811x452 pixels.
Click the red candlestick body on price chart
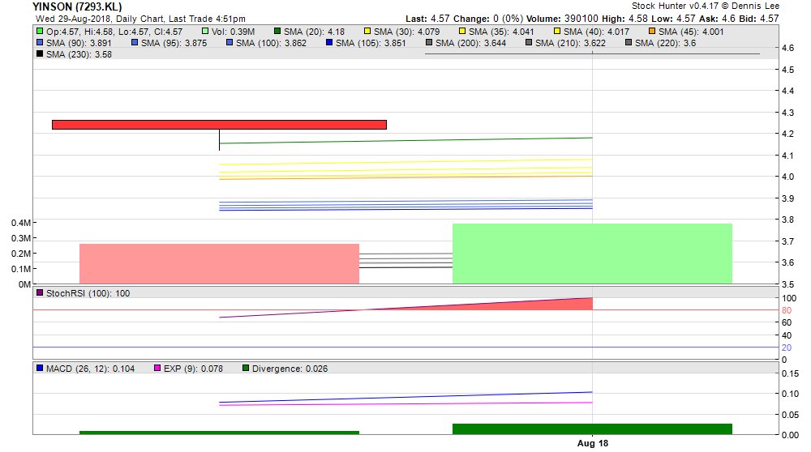(219, 125)
